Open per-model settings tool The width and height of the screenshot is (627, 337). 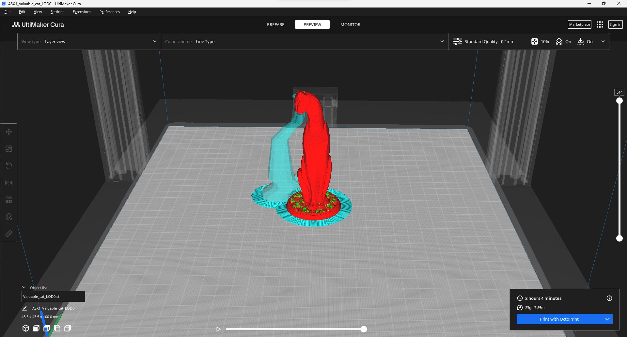click(8, 199)
